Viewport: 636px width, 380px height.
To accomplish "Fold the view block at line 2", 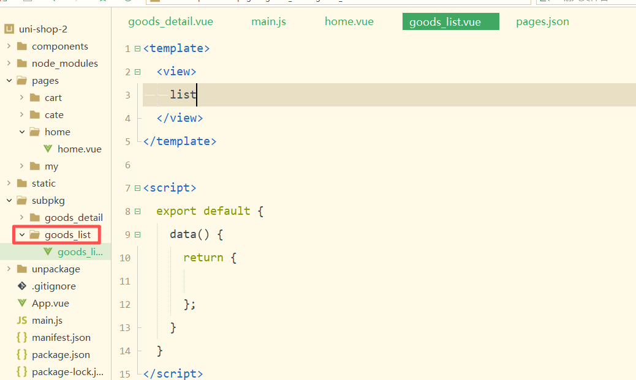I will point(137,72).
